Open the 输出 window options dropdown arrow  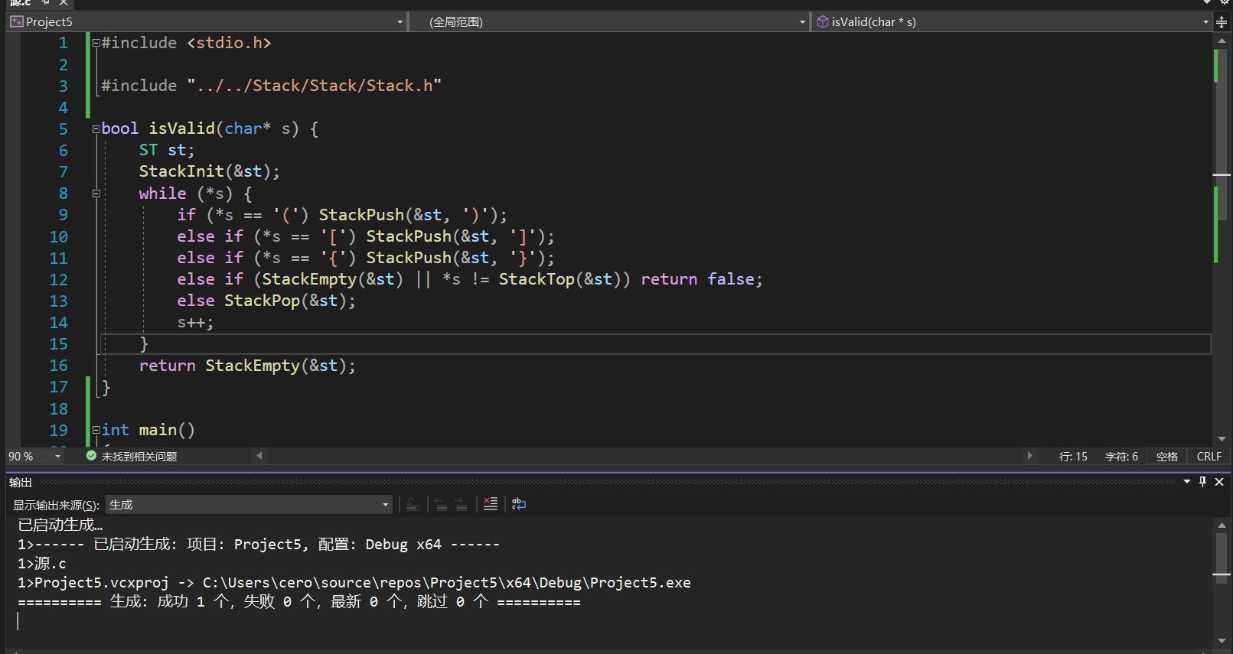(1187, 482)
